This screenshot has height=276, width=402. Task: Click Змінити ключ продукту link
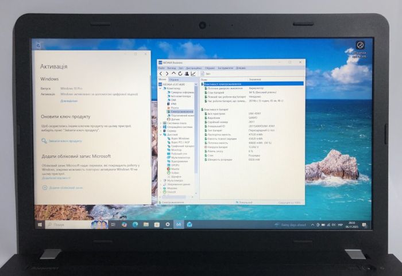click(x=62, y=141)
